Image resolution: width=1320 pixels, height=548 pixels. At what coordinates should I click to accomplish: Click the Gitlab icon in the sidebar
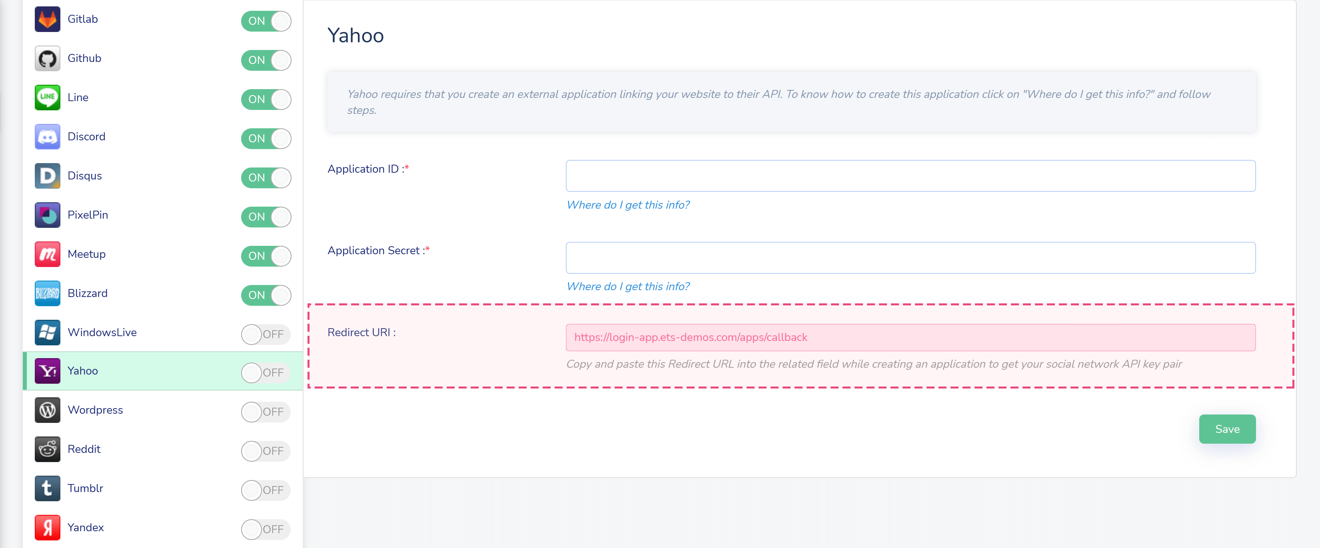click(x=47, y=19)
